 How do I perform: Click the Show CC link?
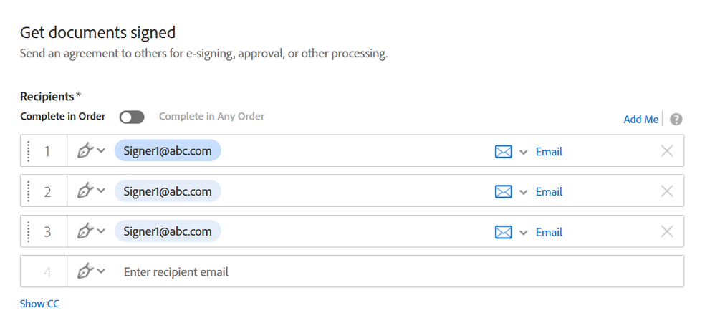(x=39, y=304)
